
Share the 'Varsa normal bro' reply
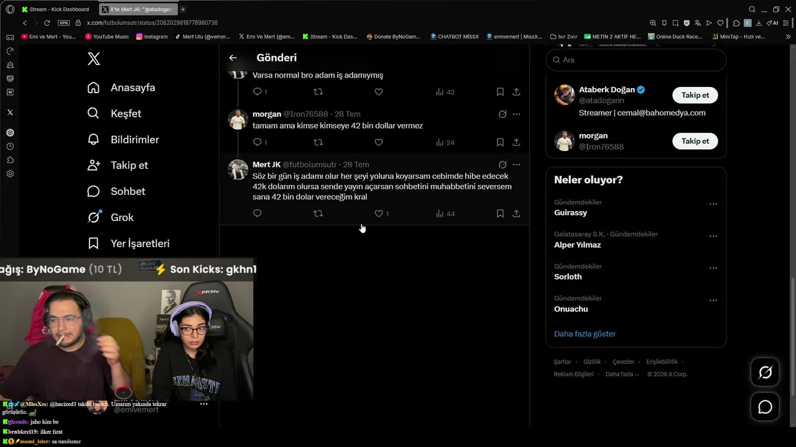pos(516,92)
